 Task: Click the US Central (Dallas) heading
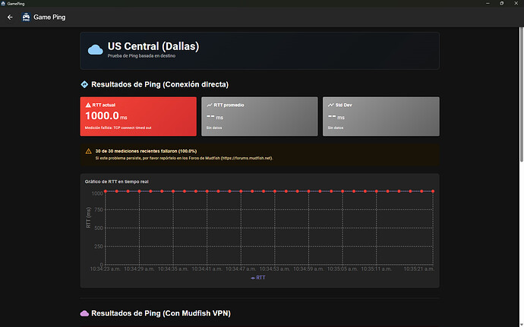click(x=153, y=46)
